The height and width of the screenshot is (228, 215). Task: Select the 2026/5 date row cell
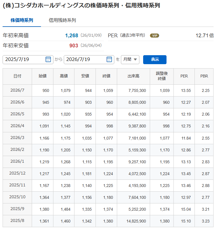[x=17, y=114]
